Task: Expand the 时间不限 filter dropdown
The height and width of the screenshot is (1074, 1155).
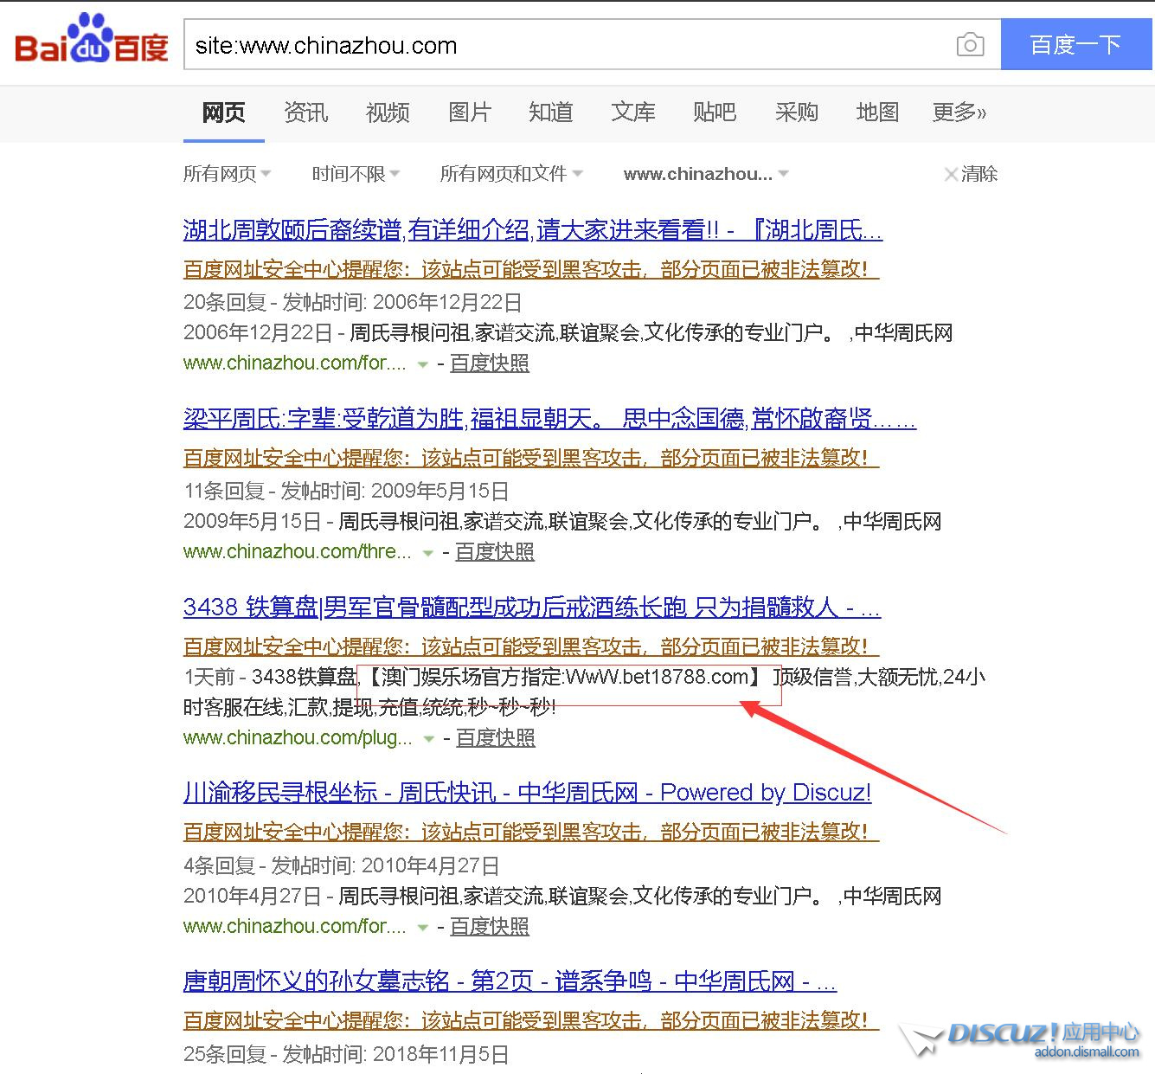Action: point(356,174)
